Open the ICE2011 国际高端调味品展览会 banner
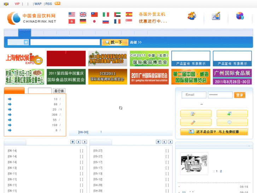257x193 pixels. click(108, 77)
